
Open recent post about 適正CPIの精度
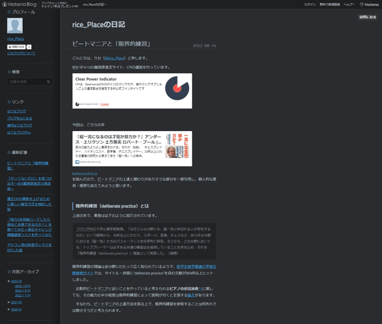pyautogui.click(x=29, y=204)
